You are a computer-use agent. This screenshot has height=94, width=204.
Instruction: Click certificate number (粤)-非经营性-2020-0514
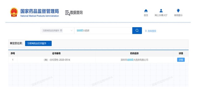point(57,60)
